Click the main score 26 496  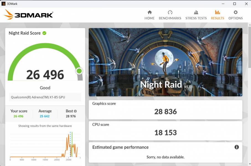45,75
